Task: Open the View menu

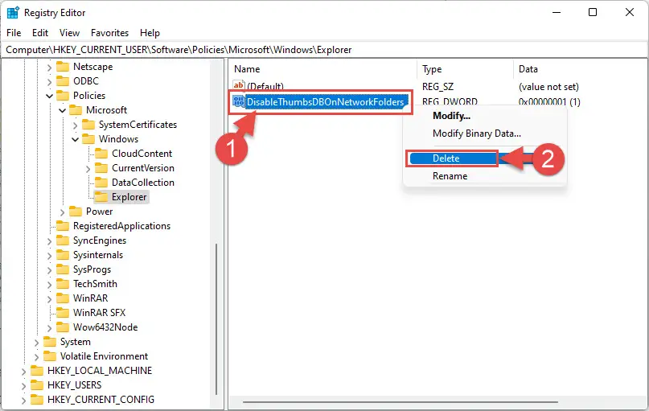Action: 69,33
